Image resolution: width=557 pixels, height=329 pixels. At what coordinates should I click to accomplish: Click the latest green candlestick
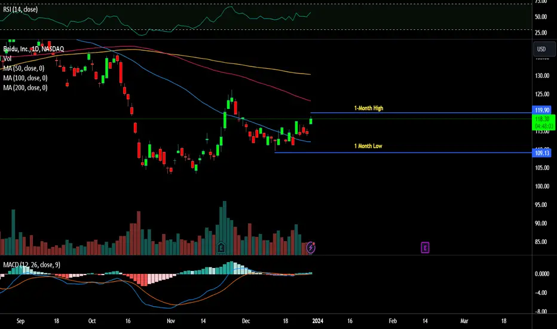[311, 121]
